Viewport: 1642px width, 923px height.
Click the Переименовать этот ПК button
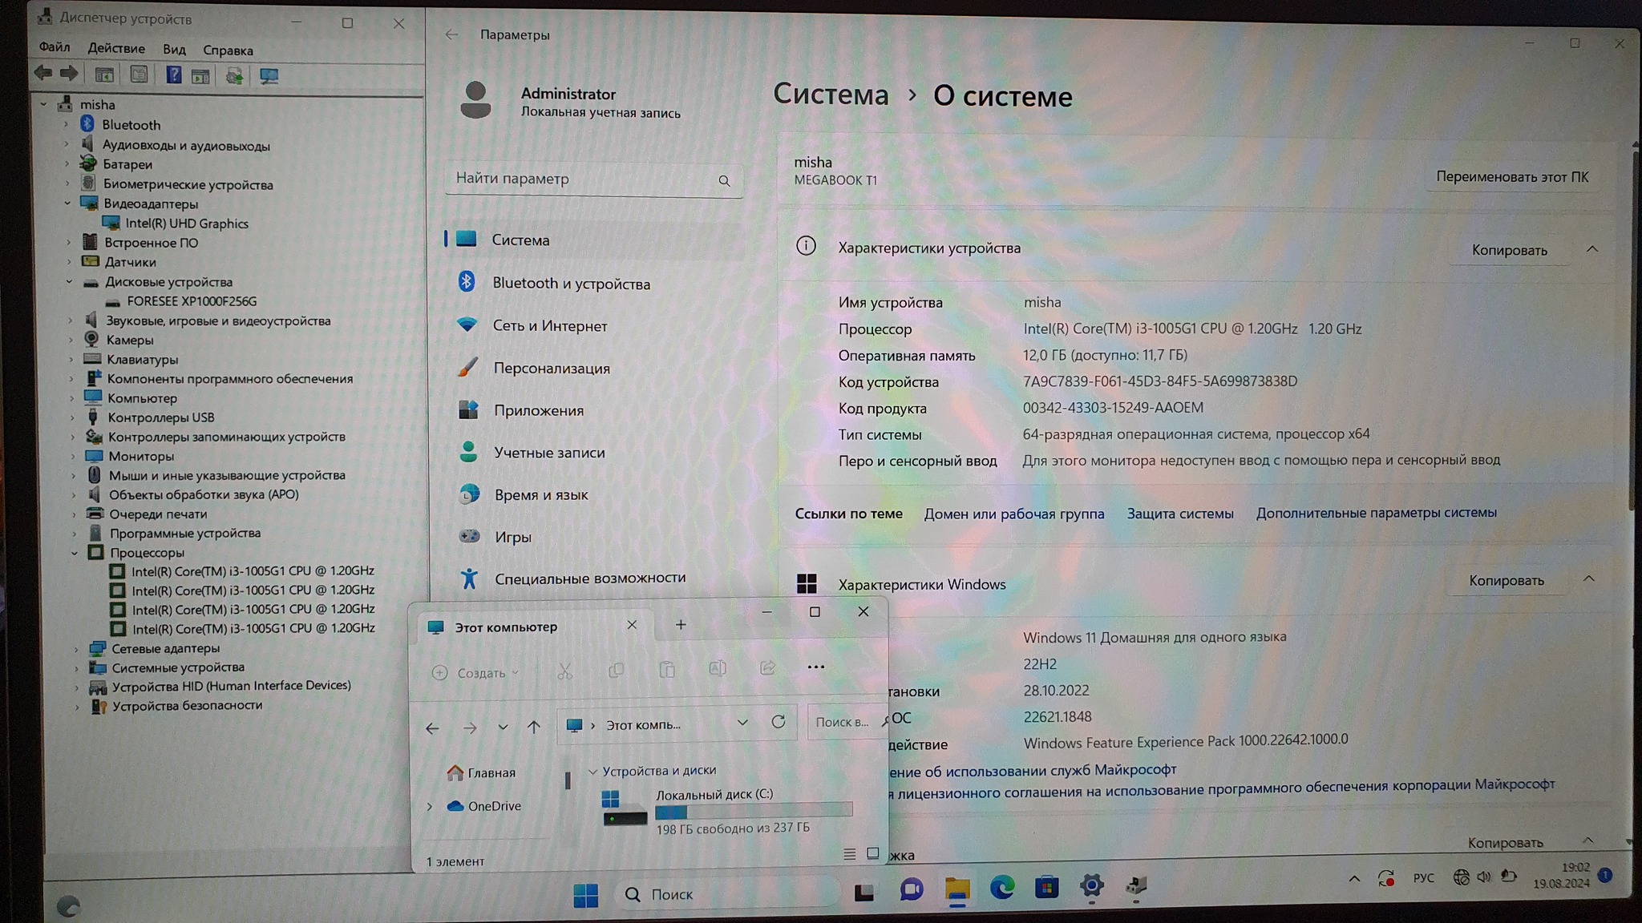[x=1511, y=177]
